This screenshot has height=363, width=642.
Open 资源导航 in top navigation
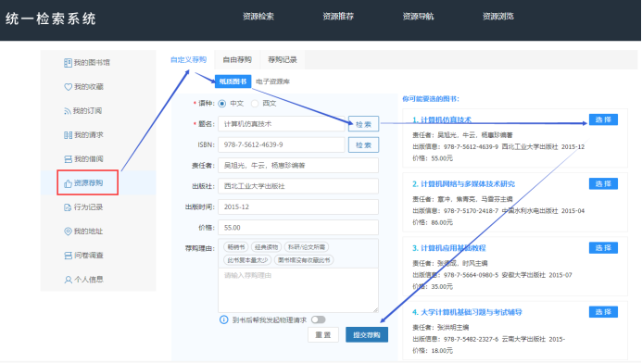point(418,17)
